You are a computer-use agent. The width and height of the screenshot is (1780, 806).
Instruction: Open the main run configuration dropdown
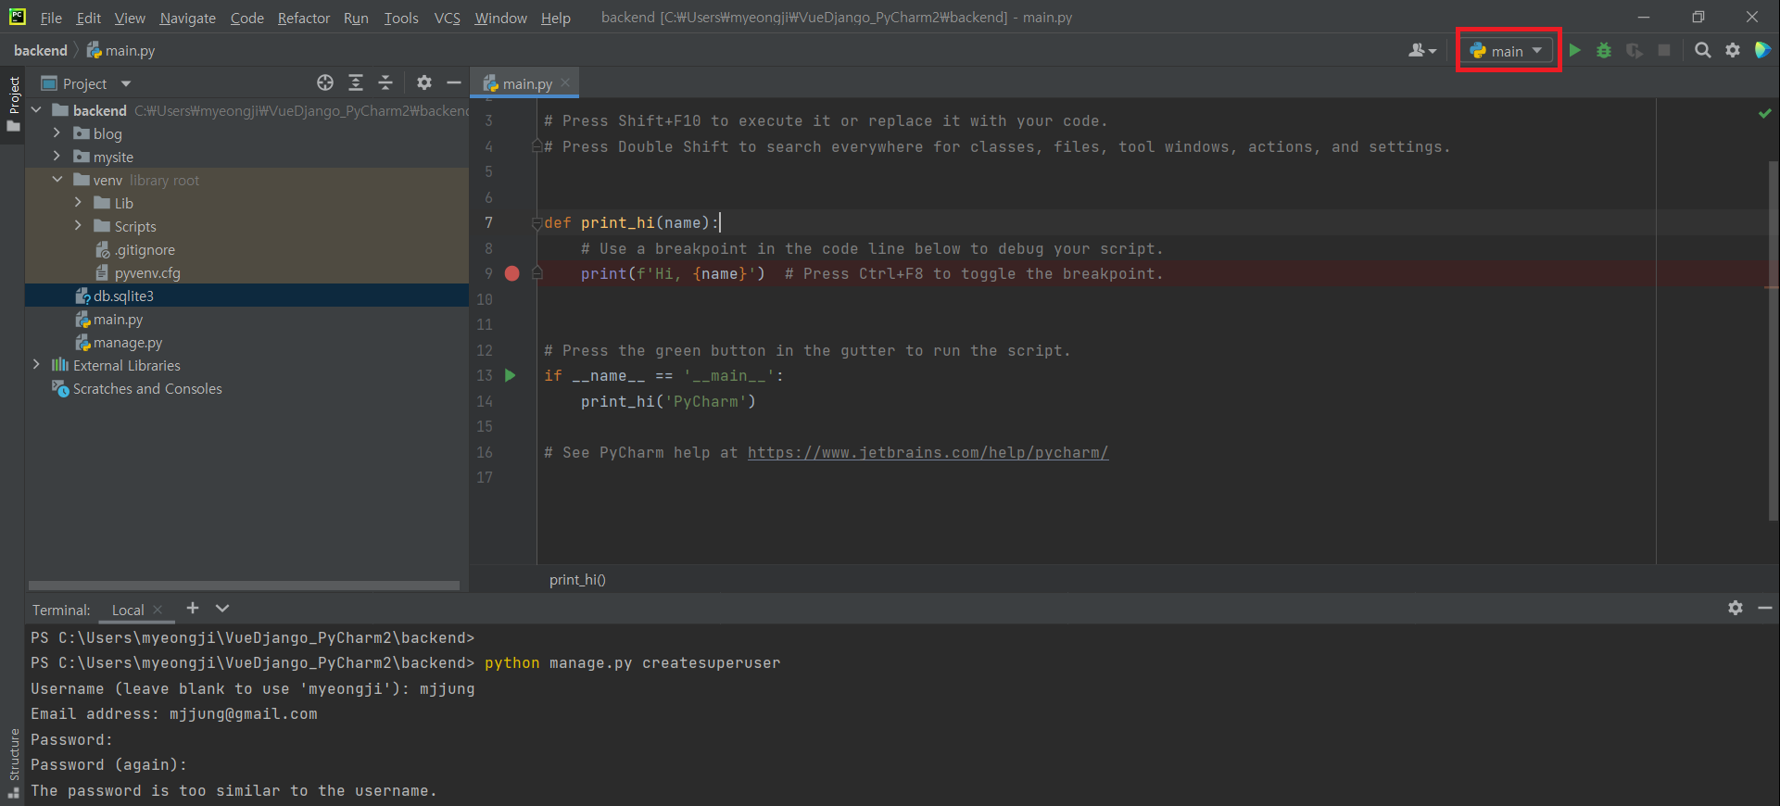[x=1507, y=51]
